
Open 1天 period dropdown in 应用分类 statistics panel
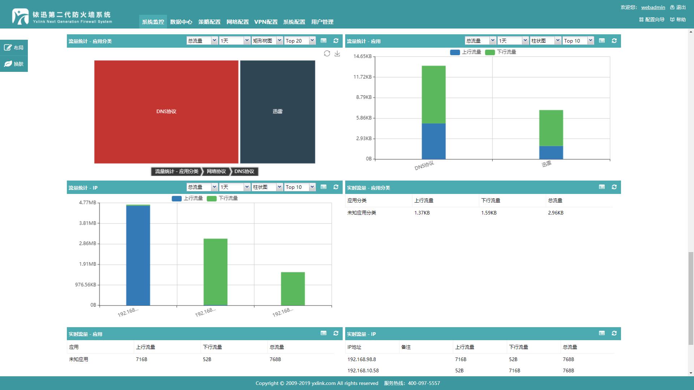coord(235,41)
